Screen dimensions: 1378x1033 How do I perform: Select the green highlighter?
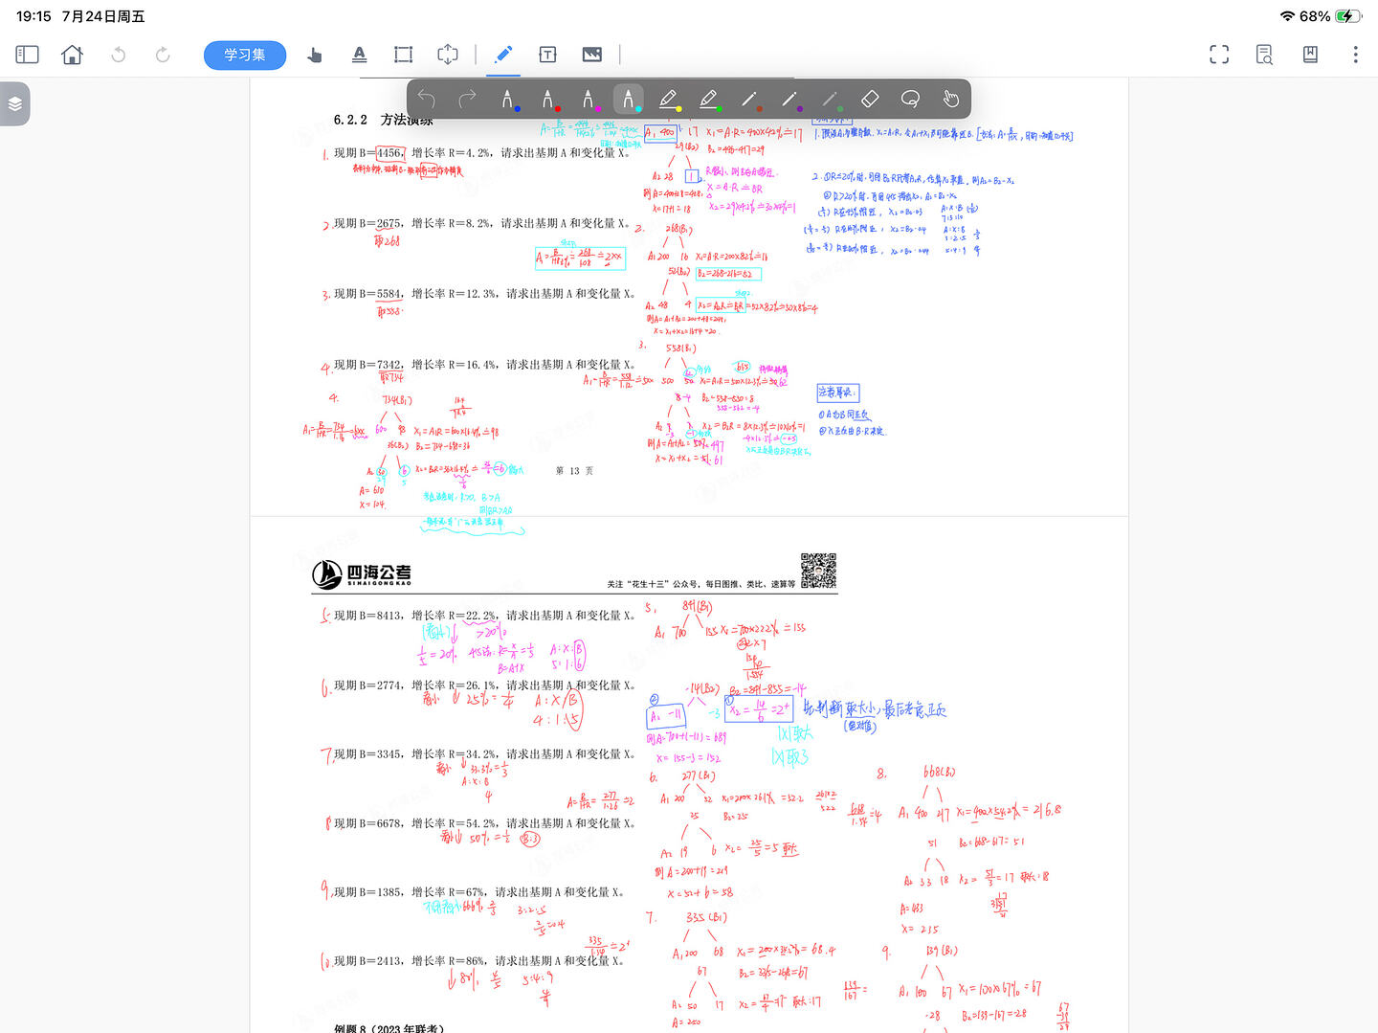tap(709, 99)
